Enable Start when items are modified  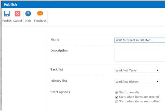click(x=117, y=101)
